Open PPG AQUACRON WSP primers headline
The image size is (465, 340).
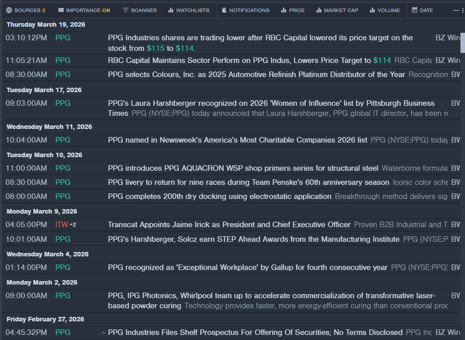click(x=243, y=168)
